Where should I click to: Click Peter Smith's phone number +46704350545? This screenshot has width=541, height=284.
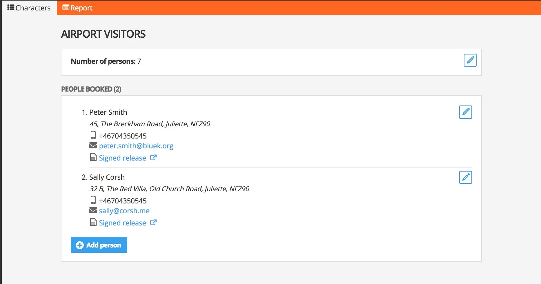coord(123,136)
